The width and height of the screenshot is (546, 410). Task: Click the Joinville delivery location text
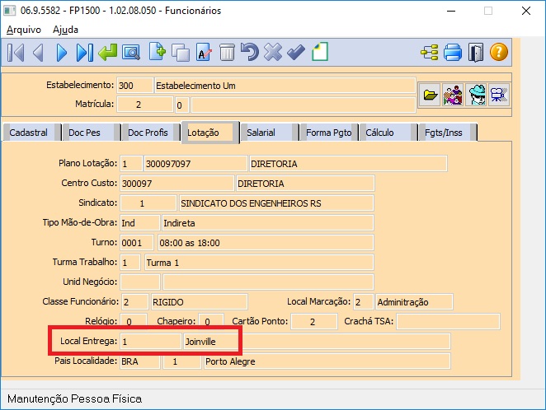(200, 342)
